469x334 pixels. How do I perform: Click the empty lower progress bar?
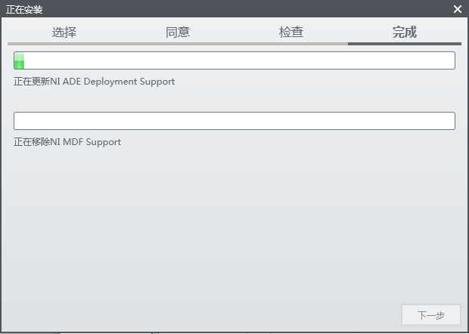[x=234, y=121]
